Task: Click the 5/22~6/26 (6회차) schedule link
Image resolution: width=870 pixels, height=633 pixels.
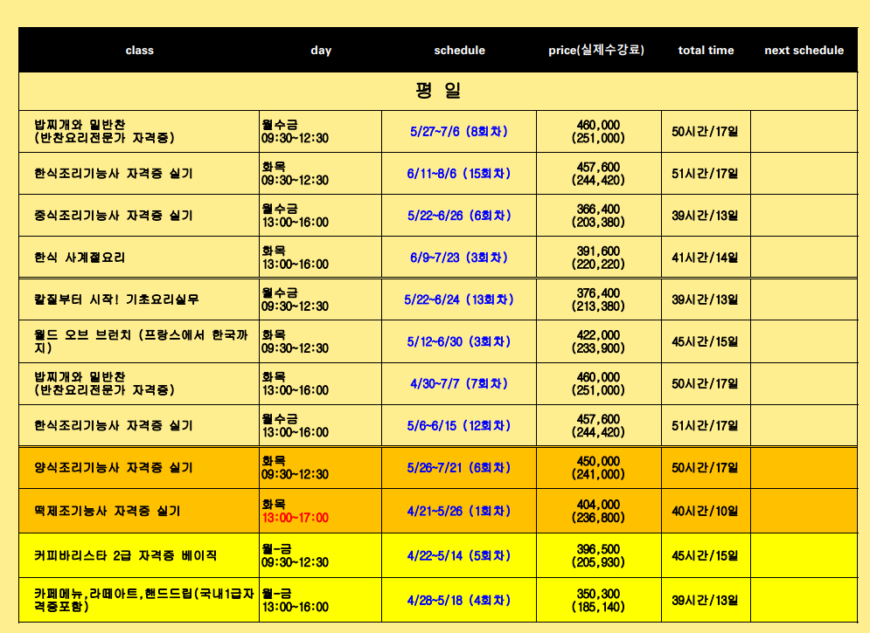Action: [x=459, y=216]
